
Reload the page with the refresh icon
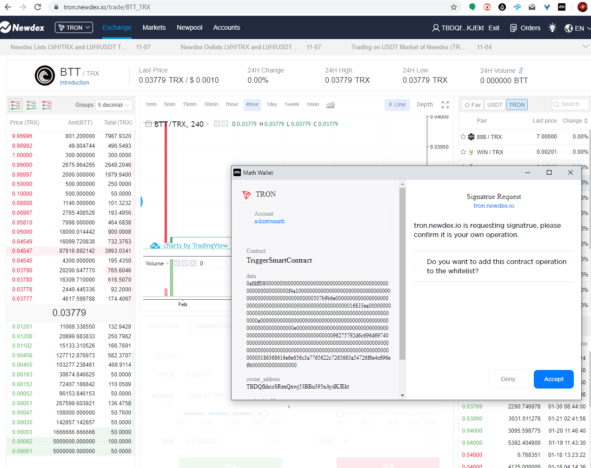(x=38, y=7)
